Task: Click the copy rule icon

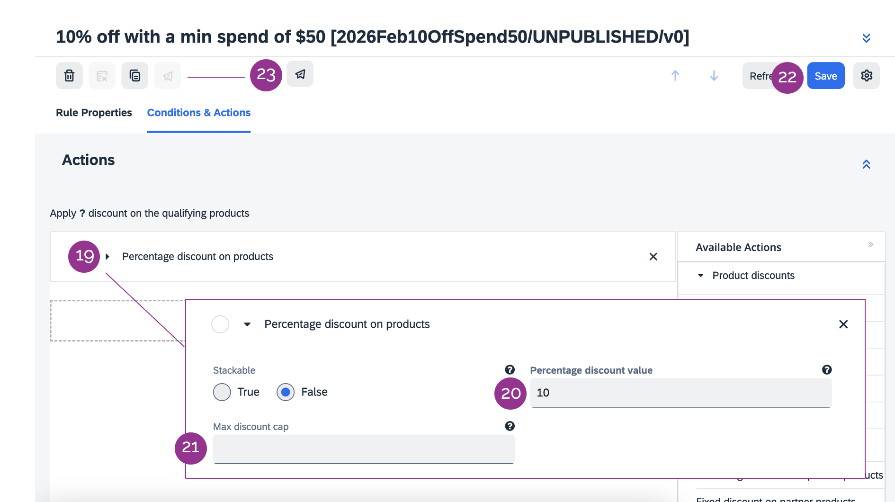Action: [x=135, y=76]
